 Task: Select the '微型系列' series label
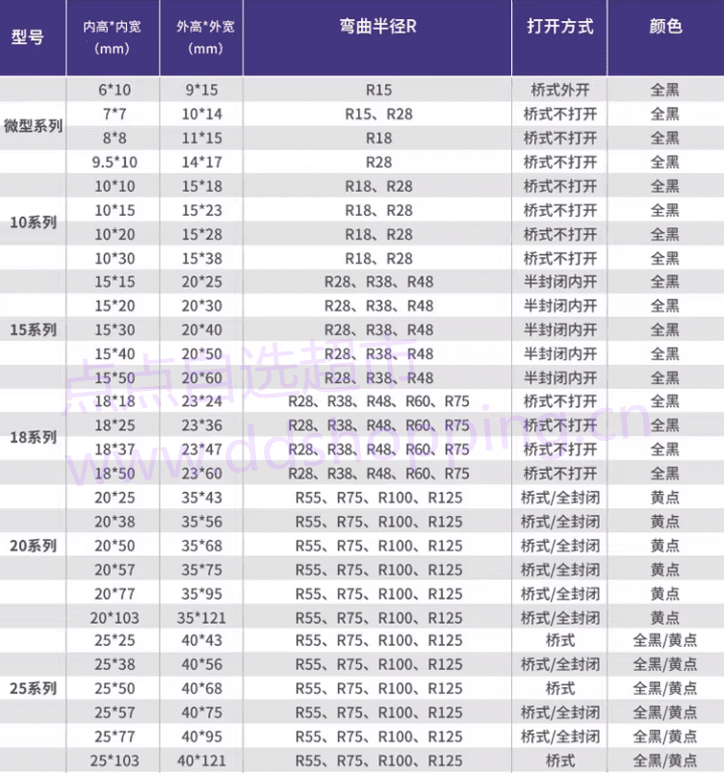(33, 126)
